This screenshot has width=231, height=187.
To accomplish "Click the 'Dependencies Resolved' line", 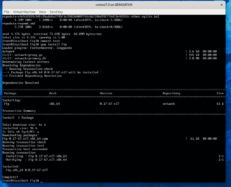I will [x=21, y=83].
